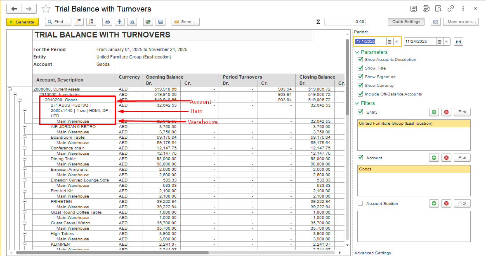486x256 pixels.
Task: Open the More actions dropdown menu
Action: (460, 22)
